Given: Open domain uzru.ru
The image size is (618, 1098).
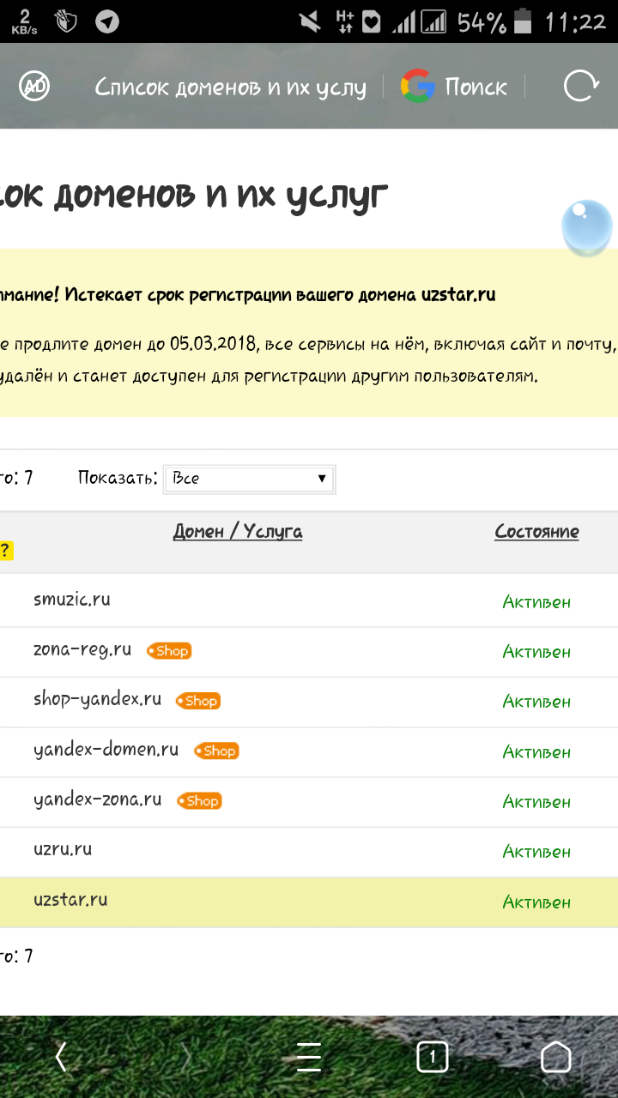Looking at the screenshot, I should pyautogui.click(x=63, y=849).
